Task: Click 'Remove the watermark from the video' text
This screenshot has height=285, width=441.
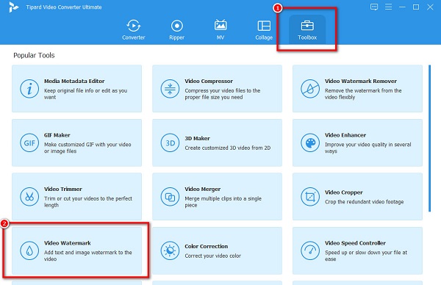Action: tap(363, 94)
